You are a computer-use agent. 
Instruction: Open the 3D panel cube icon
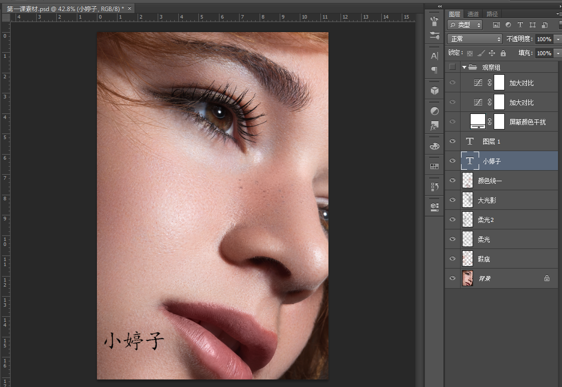click(x=434, y=91)
